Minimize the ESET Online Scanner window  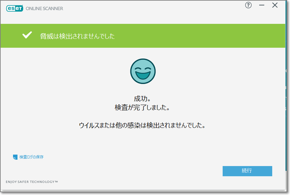point(261,5)
